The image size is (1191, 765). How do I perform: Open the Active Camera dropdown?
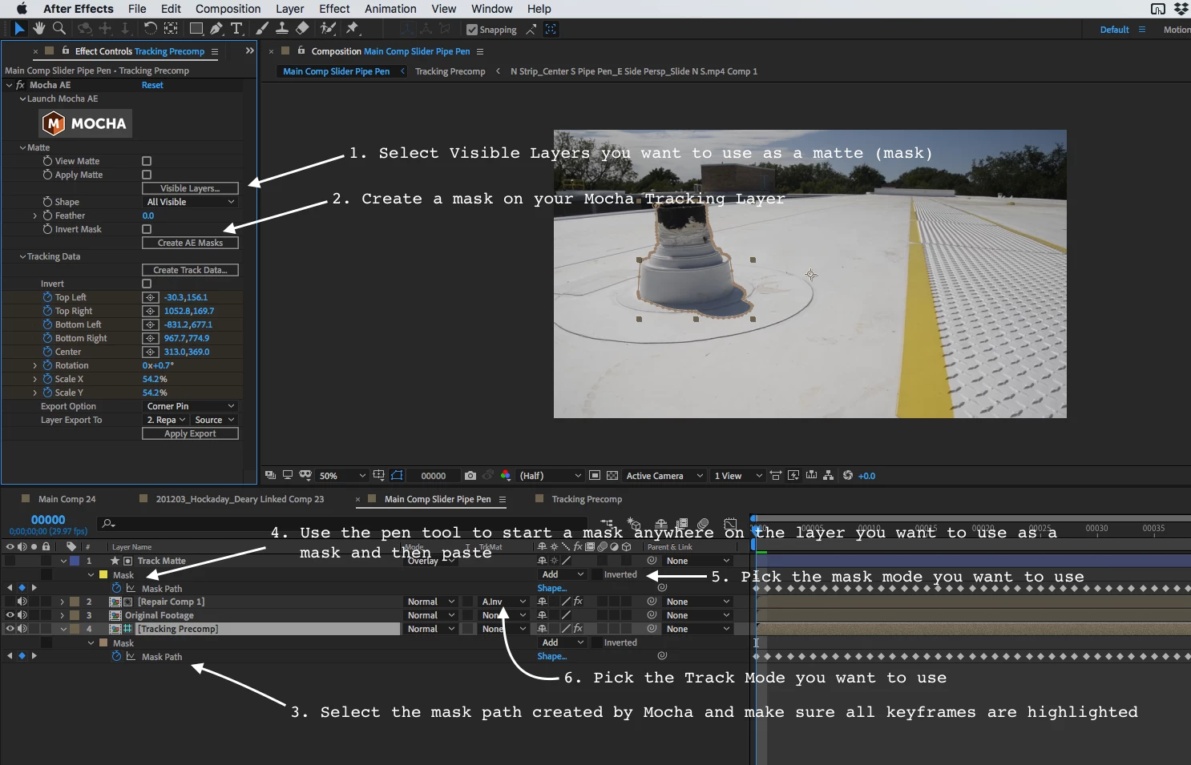pos(664,476)
